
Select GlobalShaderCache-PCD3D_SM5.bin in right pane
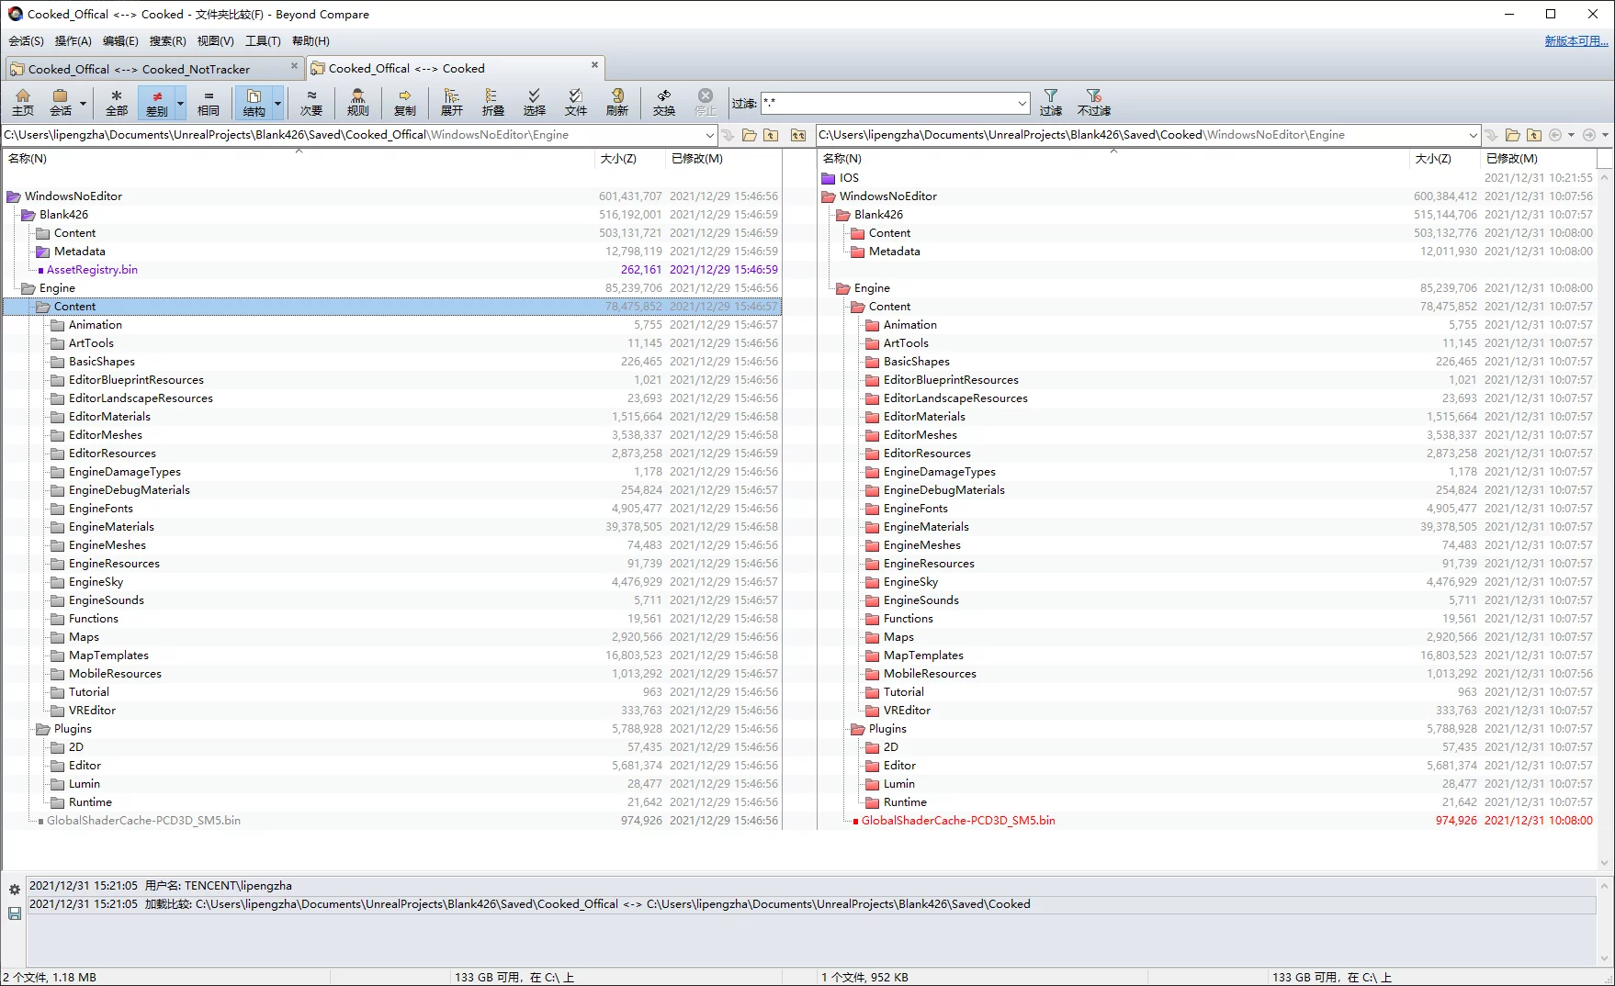pyautogui.click(x=957, y=821)
